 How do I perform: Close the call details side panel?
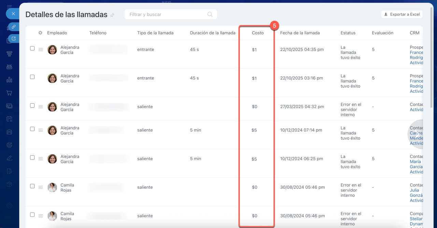pos(13,14)
